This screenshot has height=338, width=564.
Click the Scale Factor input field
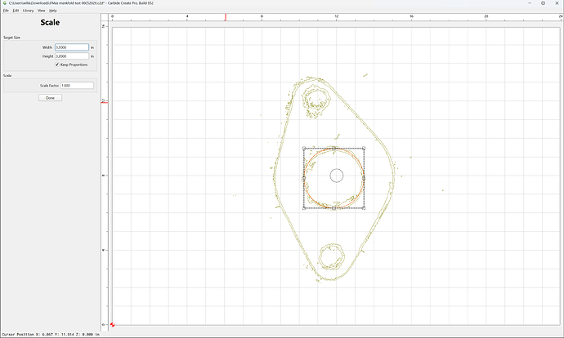(x=77, y=86)
